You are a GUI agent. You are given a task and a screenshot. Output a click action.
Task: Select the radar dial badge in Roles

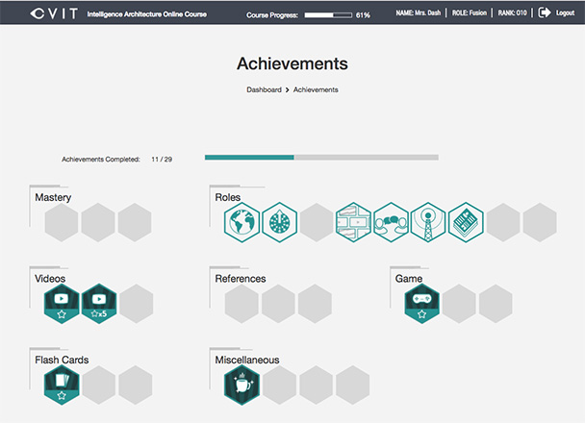tap(277, 222)
